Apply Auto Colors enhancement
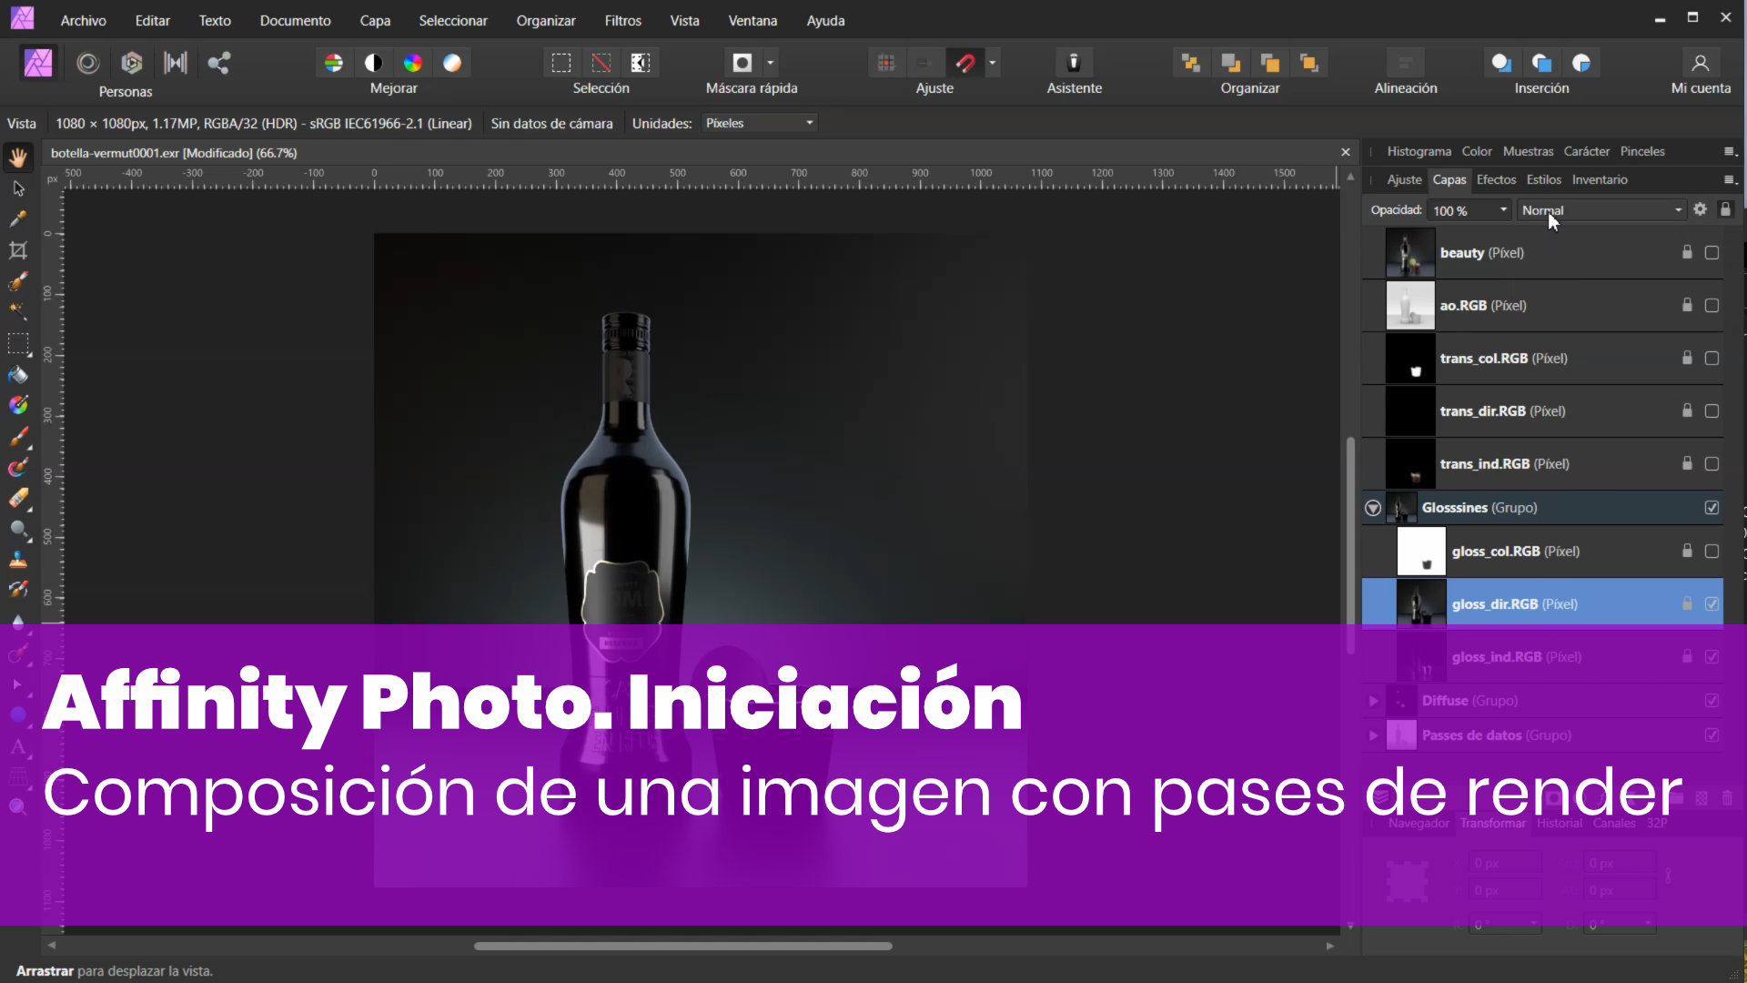The width and height of the screenshot is (1747, 983). point(413,63)
